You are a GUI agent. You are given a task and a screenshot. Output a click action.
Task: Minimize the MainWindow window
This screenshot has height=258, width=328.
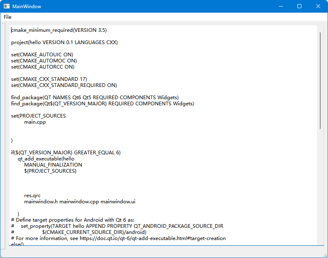[281, 7]
